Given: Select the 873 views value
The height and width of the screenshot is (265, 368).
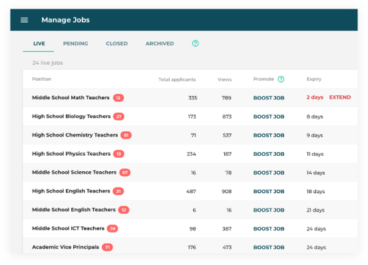Looking at the screenshot, I should [227, 117].
